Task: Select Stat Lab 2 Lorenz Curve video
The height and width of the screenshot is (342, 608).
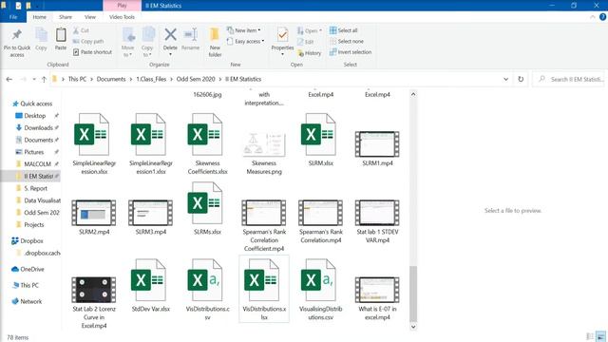Action: pyautogui.click(x=94, y=290)
